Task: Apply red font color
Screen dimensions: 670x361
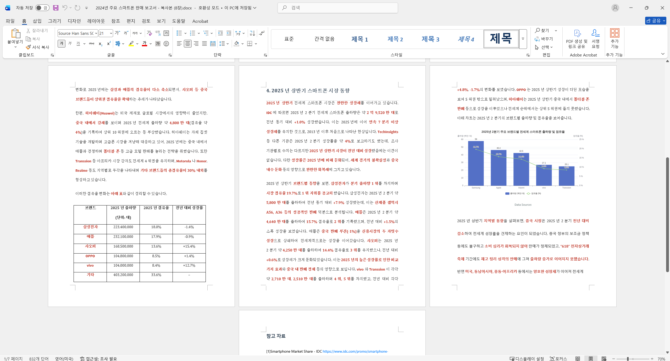Action: point(144,44)
